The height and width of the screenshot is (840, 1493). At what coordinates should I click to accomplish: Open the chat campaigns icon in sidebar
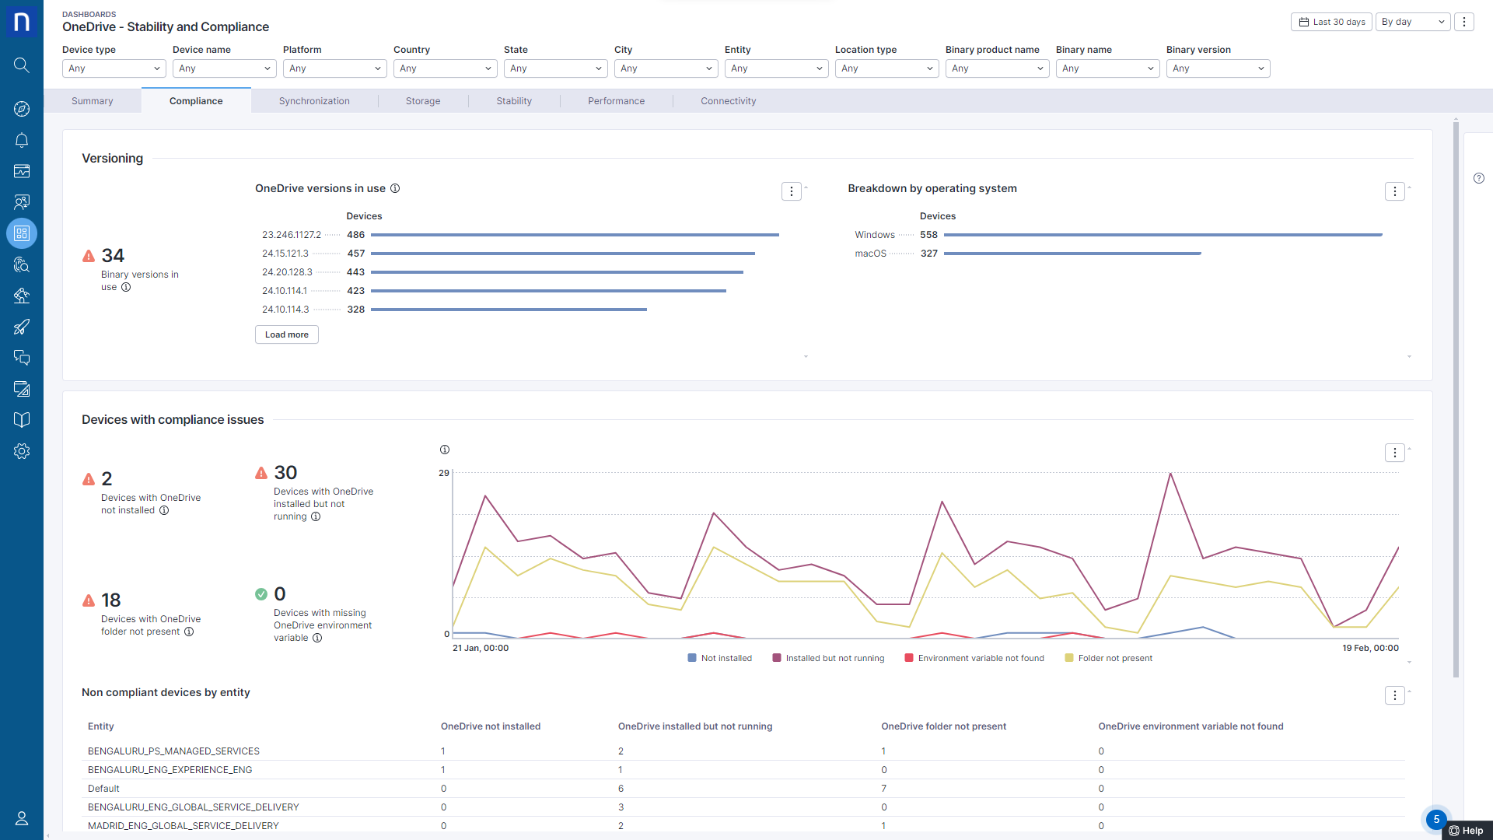pyautogui.click(x=22, y=358)
